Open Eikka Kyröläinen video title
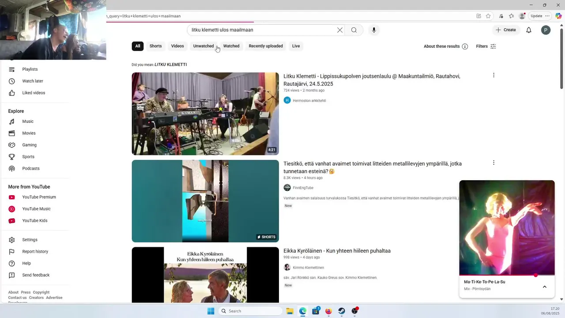The width and height of the screenshot is (565, 318). 337,251
